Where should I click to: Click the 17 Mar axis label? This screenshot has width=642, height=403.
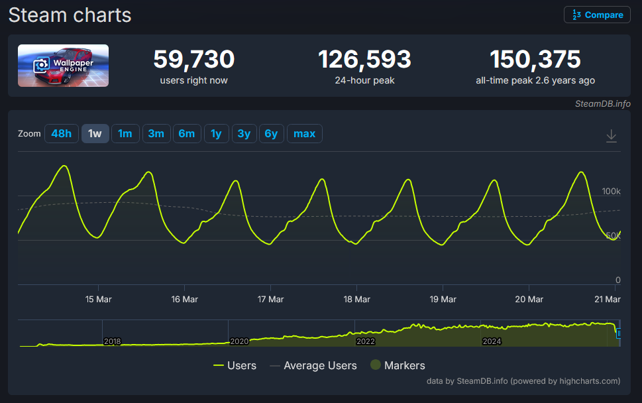tap(270, 300)
